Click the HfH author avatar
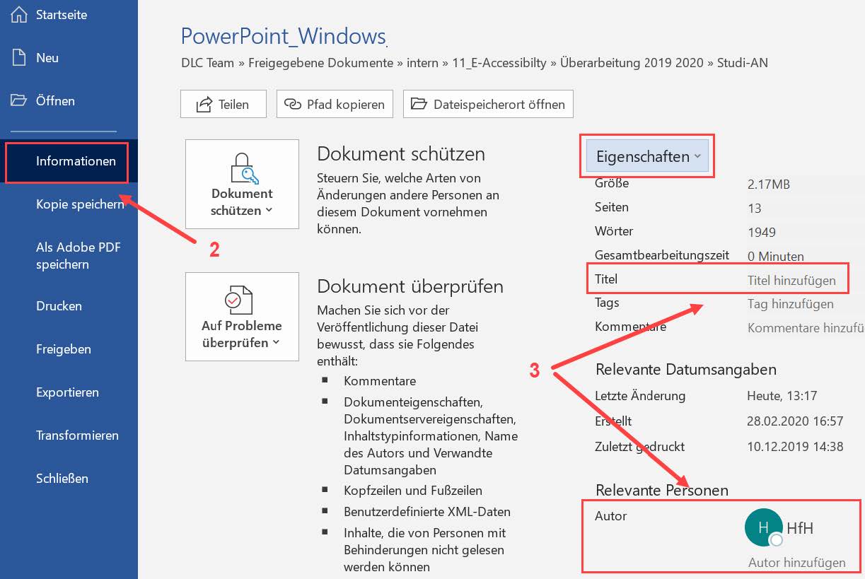Viewport: 865px width, 579px height. click(763, 527)
